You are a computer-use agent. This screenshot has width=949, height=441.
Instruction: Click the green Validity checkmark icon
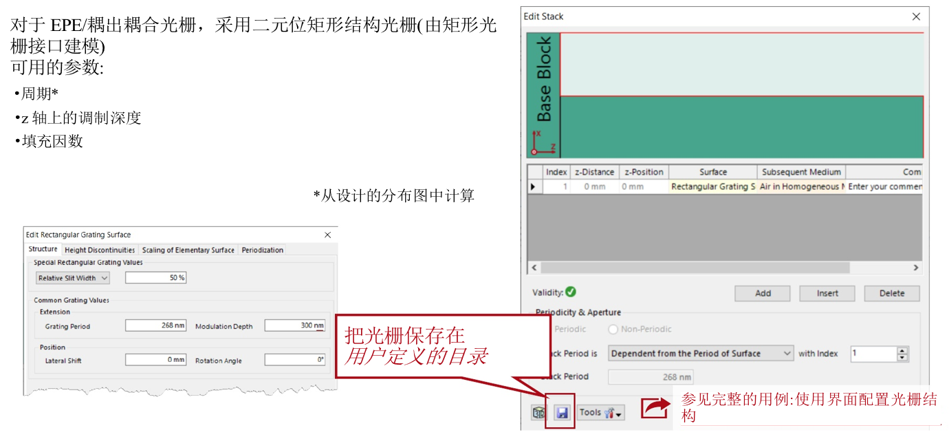coord(571,292)
